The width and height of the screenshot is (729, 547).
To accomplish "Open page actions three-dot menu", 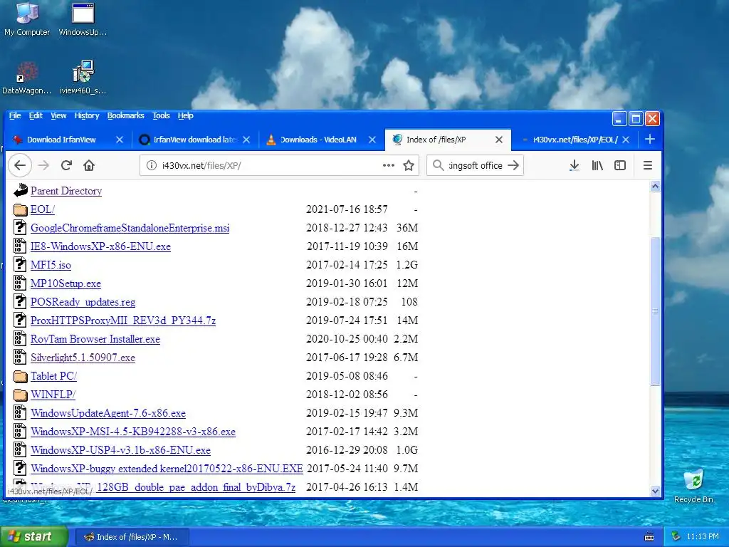I will pos(388,165).
